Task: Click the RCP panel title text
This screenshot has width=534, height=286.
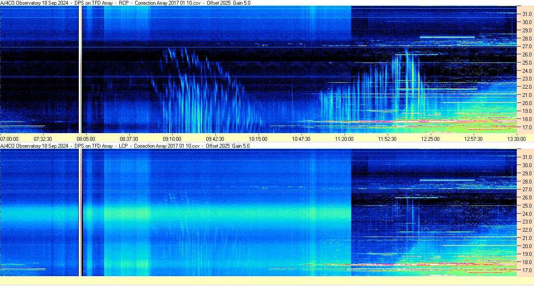Action: point(125,3)
